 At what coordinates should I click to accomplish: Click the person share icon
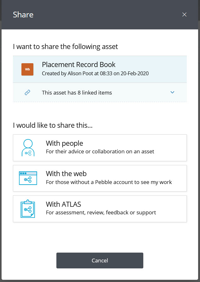[28, 148]
